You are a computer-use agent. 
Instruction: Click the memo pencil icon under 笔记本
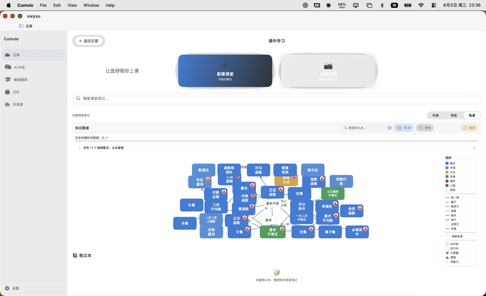277,272
